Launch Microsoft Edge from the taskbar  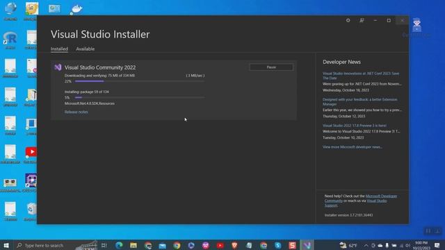[x=119, y=245]
